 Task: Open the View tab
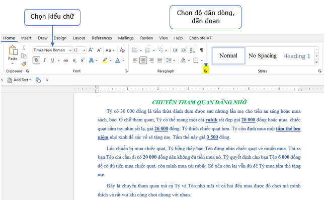coord(164,38)
